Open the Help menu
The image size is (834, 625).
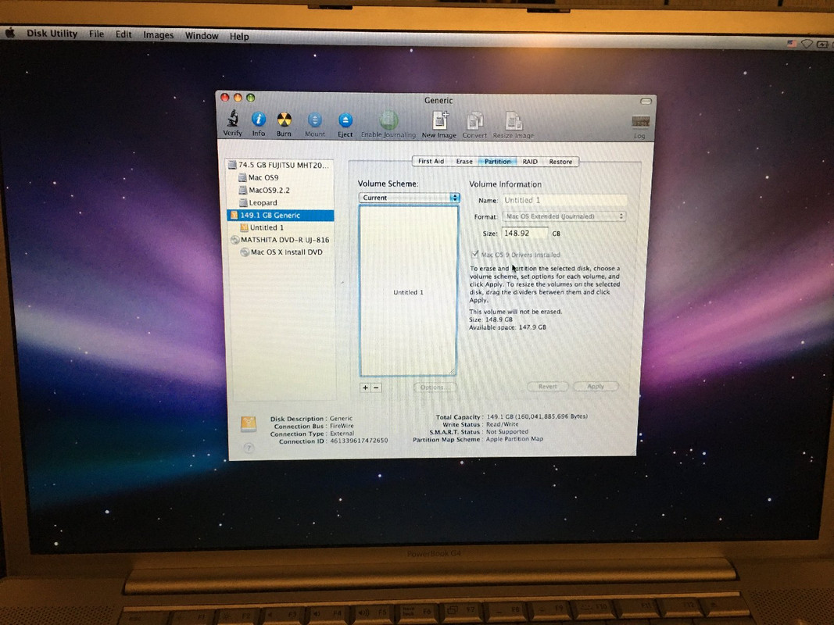(239, 36)
